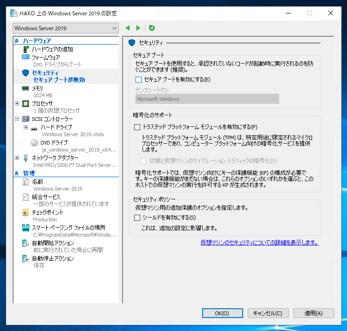Close the settings window

331,13
